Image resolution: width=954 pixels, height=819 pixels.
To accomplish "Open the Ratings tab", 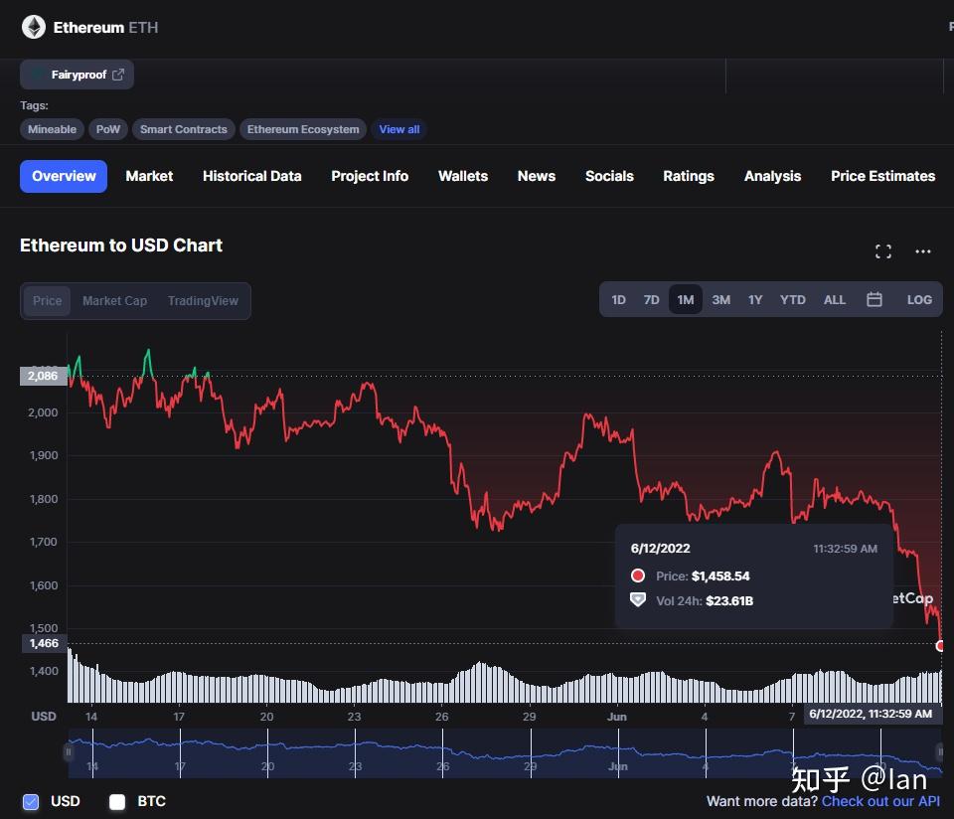I will click(x=688, y=177).
